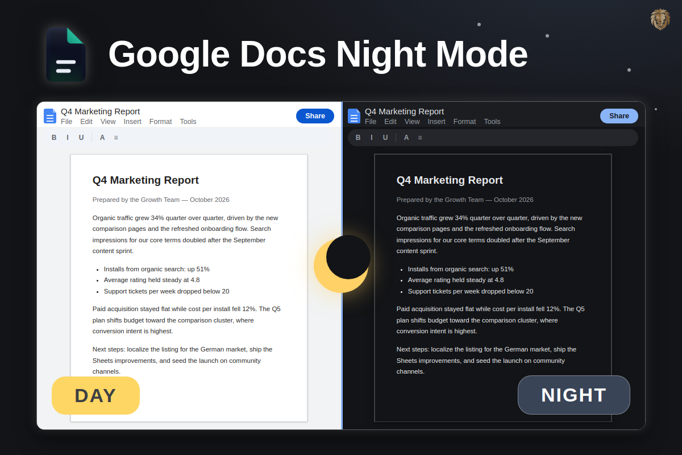
Task: Toggle Italic in the day pane toolbar
Action: [x=68, y=138]
